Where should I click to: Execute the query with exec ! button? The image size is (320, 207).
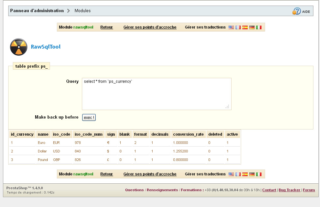point(89,118)
